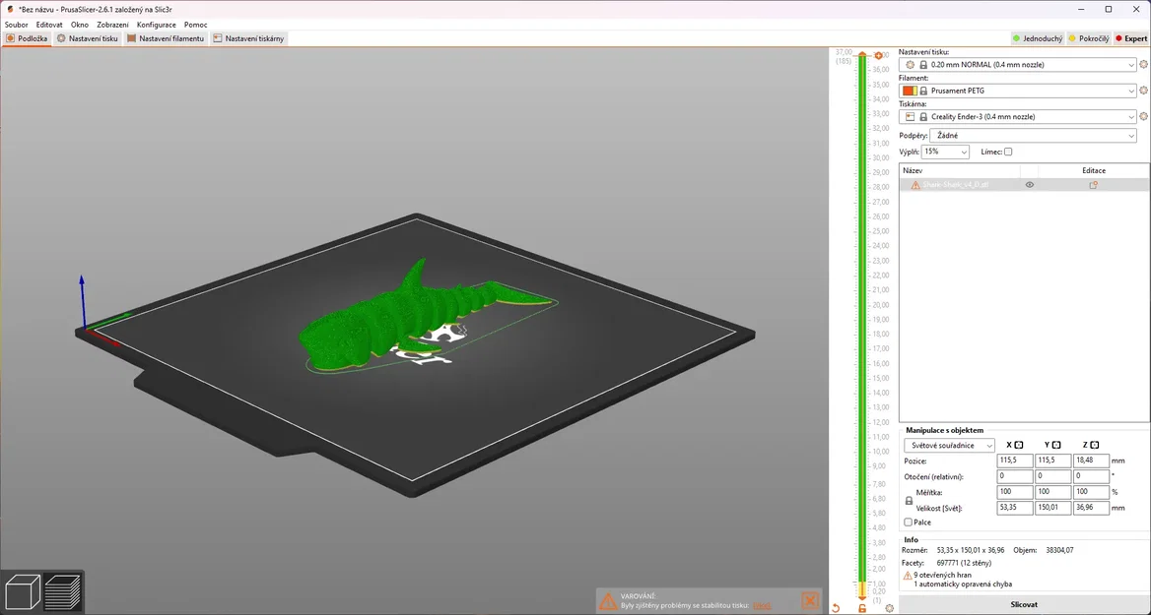Click the Y axis mirror icon

point(1056,445)
